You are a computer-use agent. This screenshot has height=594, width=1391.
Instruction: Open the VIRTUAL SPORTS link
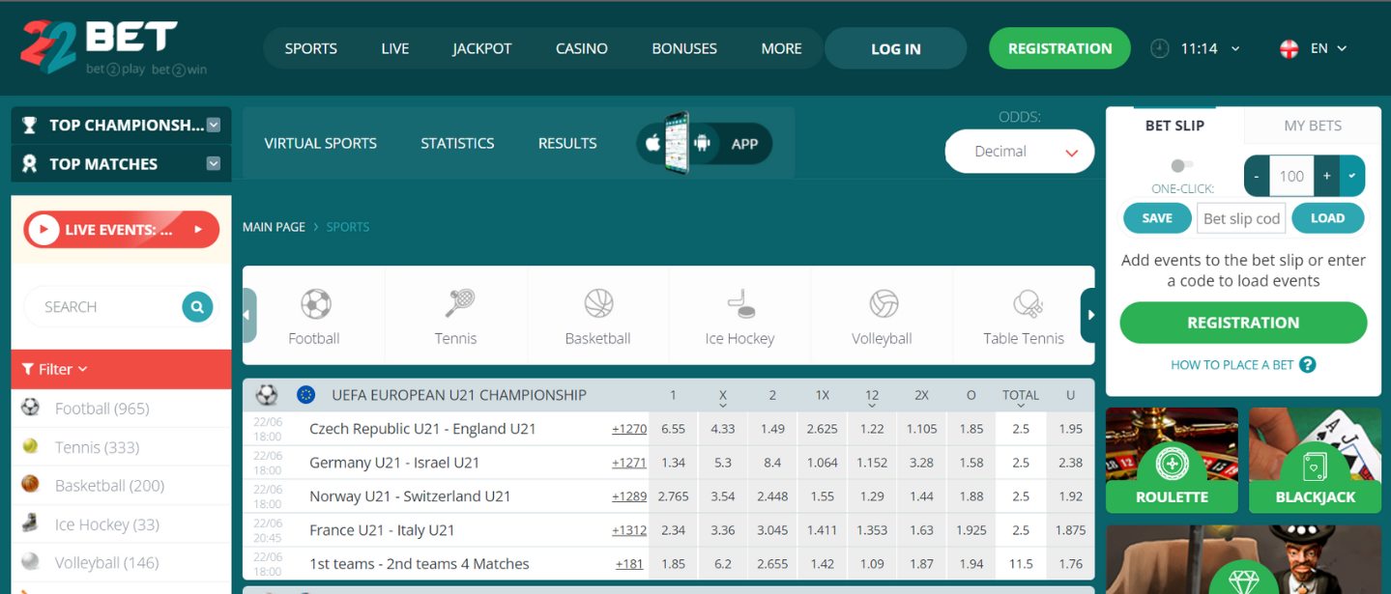click(321, 143)
